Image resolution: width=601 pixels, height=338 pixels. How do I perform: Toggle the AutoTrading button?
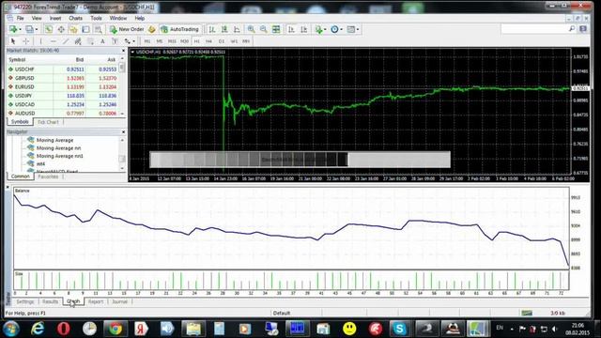click(179, 29)
